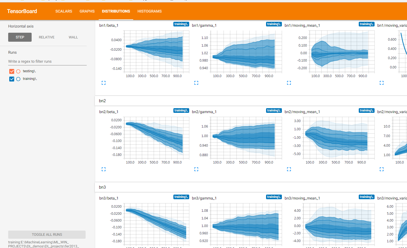This screenshot has width=407, height=248.
Task: Expand the bn1/moving_variance chart
Action: click(x=381, y=83)
